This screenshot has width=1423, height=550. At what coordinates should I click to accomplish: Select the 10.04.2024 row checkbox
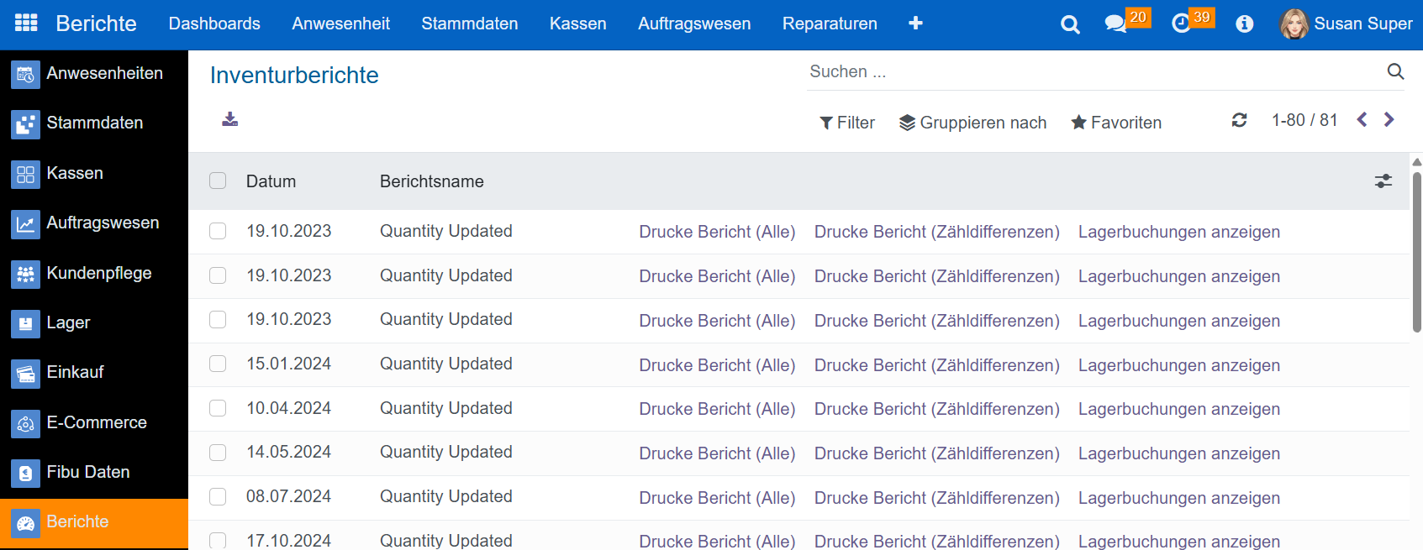click(218, 408)
